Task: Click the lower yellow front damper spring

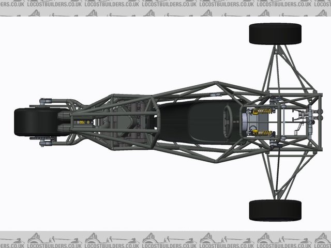Action: click(x=261, y=133)
